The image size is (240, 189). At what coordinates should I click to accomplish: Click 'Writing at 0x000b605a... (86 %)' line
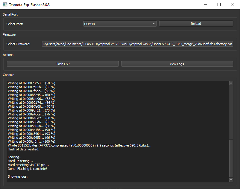pyautogui.click(x=32, y=126)
